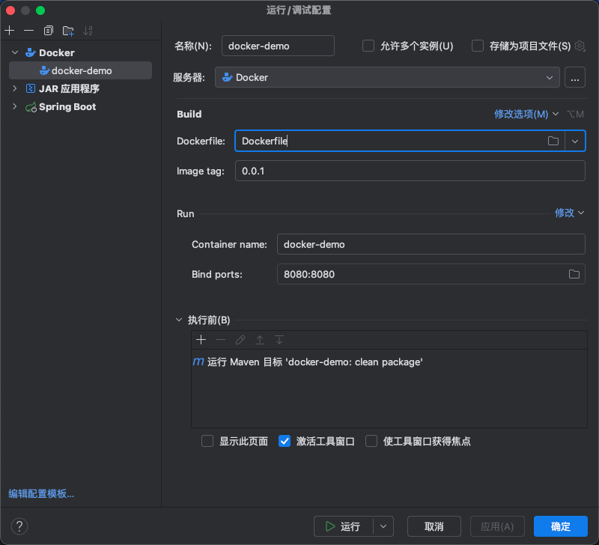The image size is (599, 545).
Task: Select the docker-demo configuration in the tree
Action: 80,70
